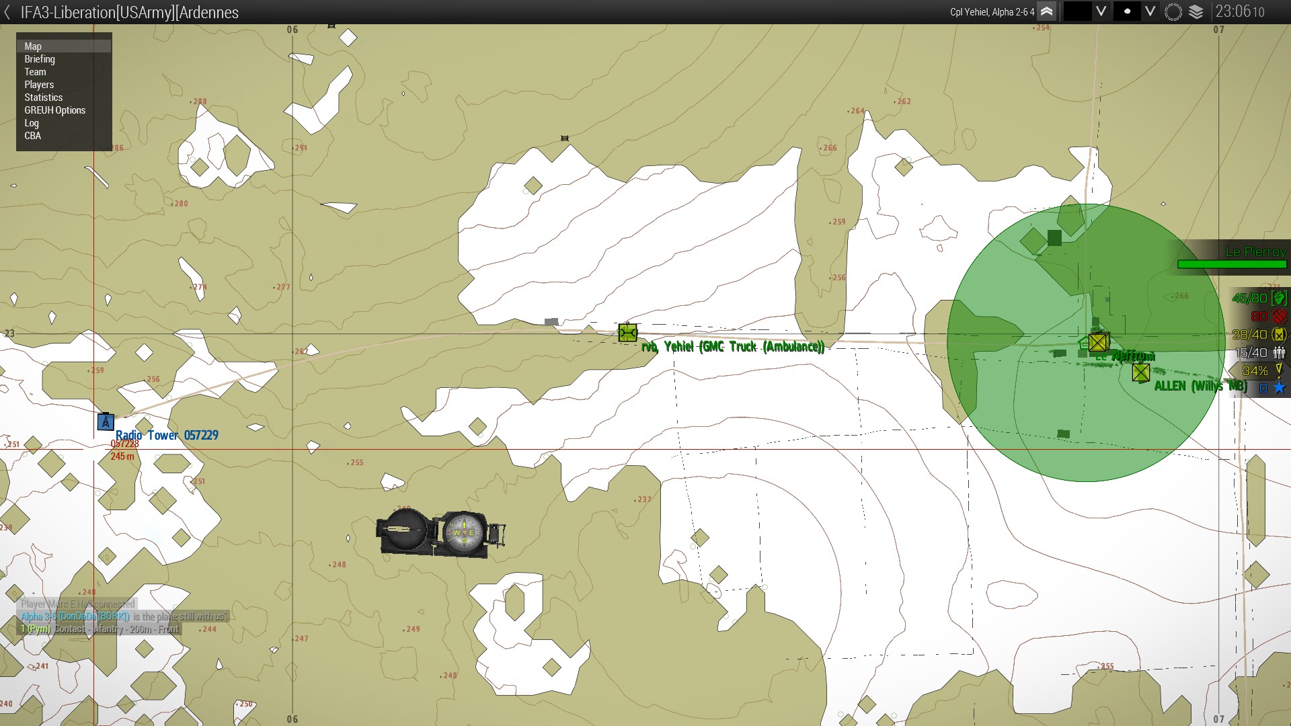Click the blue star intel points icon
This screenshot has height=726, width=1291.
(x=1279, y=388)
